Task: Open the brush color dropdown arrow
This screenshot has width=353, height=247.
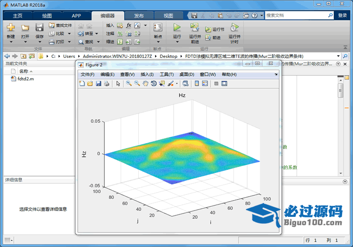Action: pyautogui.click(x=177, y=84)
